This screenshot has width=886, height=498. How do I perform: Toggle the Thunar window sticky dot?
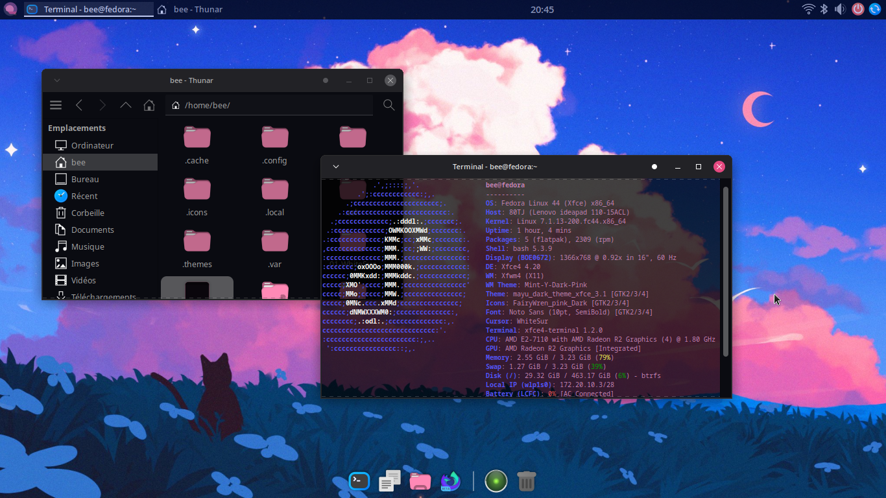[326, 80]
